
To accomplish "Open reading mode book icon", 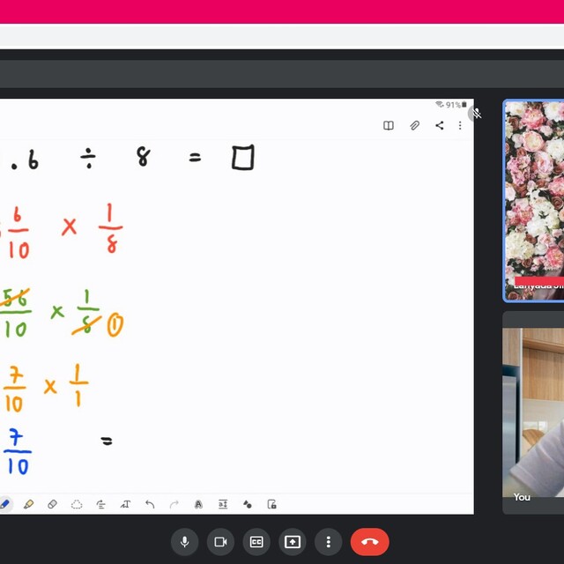I will point(389,126).
